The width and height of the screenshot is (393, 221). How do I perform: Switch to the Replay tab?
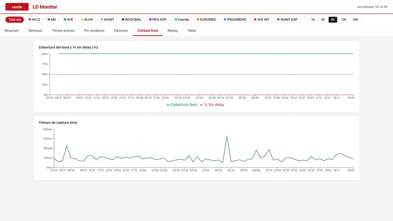[x=173, y=31]
